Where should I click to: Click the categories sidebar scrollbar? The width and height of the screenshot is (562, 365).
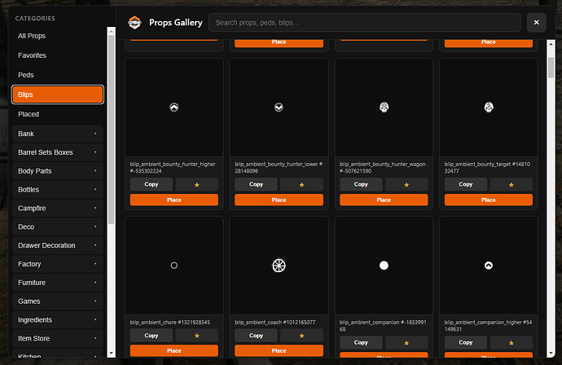pos(112,122)
